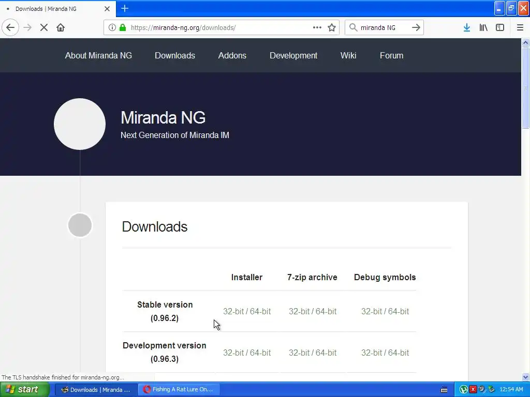Screen dimensions: 530x397
Task: Open the hamburger application menu
Action: pyautogui.click(x=520, y=27)
